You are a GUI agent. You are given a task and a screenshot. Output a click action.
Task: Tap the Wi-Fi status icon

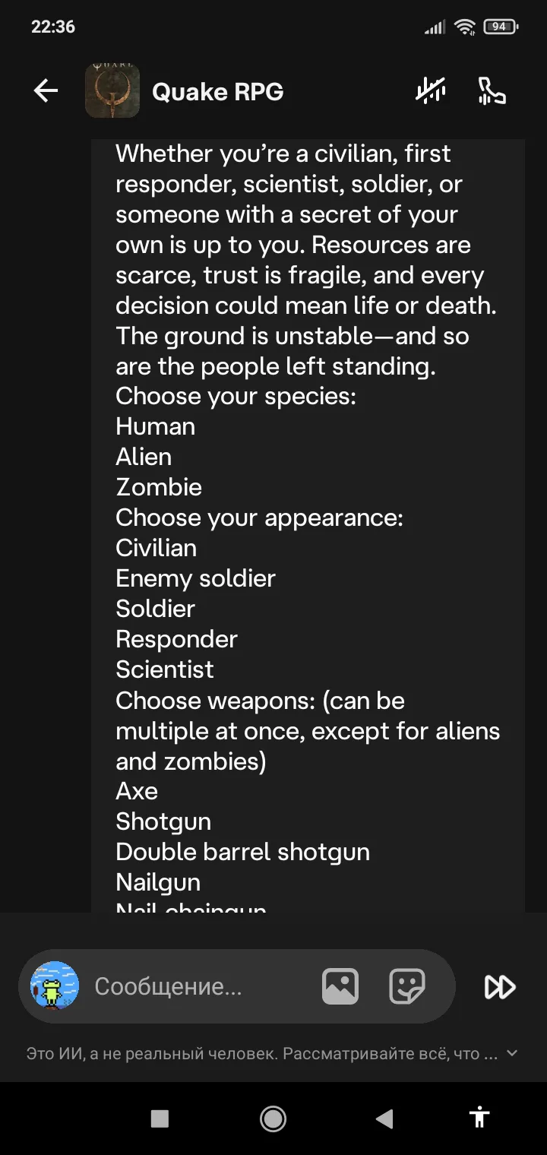pos(464,27)
